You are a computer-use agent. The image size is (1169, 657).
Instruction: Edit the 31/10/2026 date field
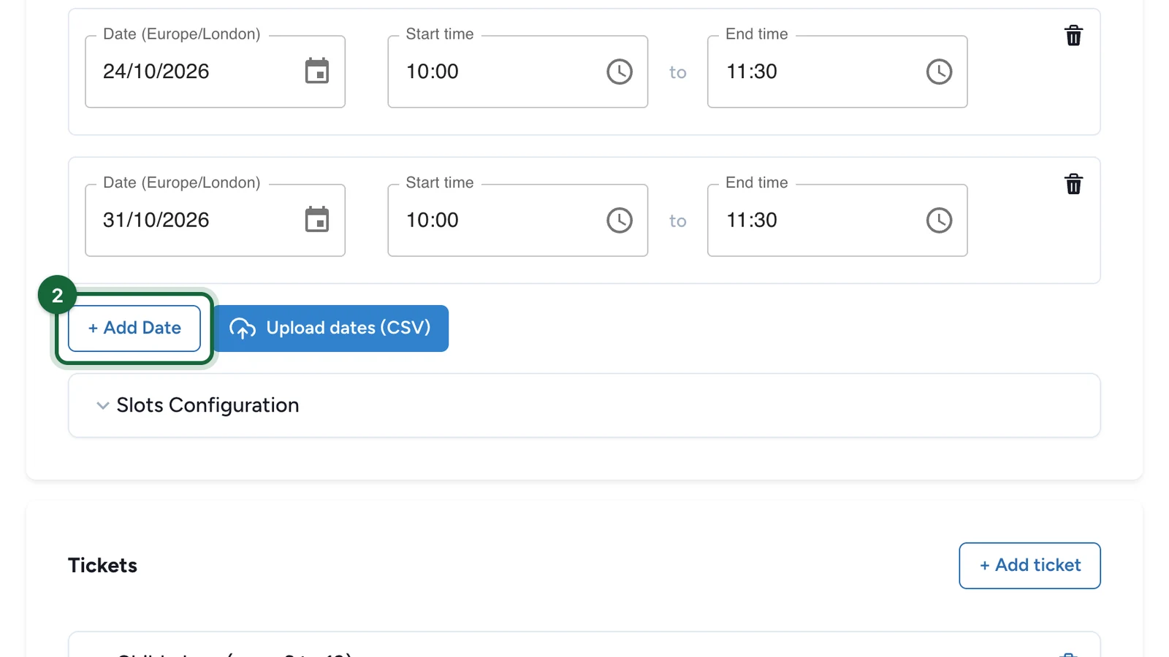click(x=215, y=220)
